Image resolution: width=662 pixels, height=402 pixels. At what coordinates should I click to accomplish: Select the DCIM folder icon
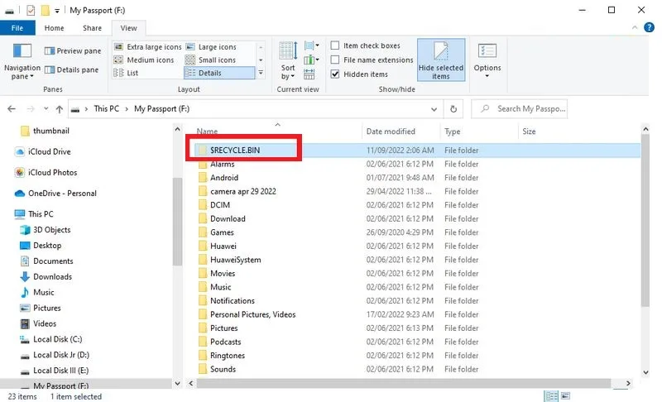tap(203, 205)
